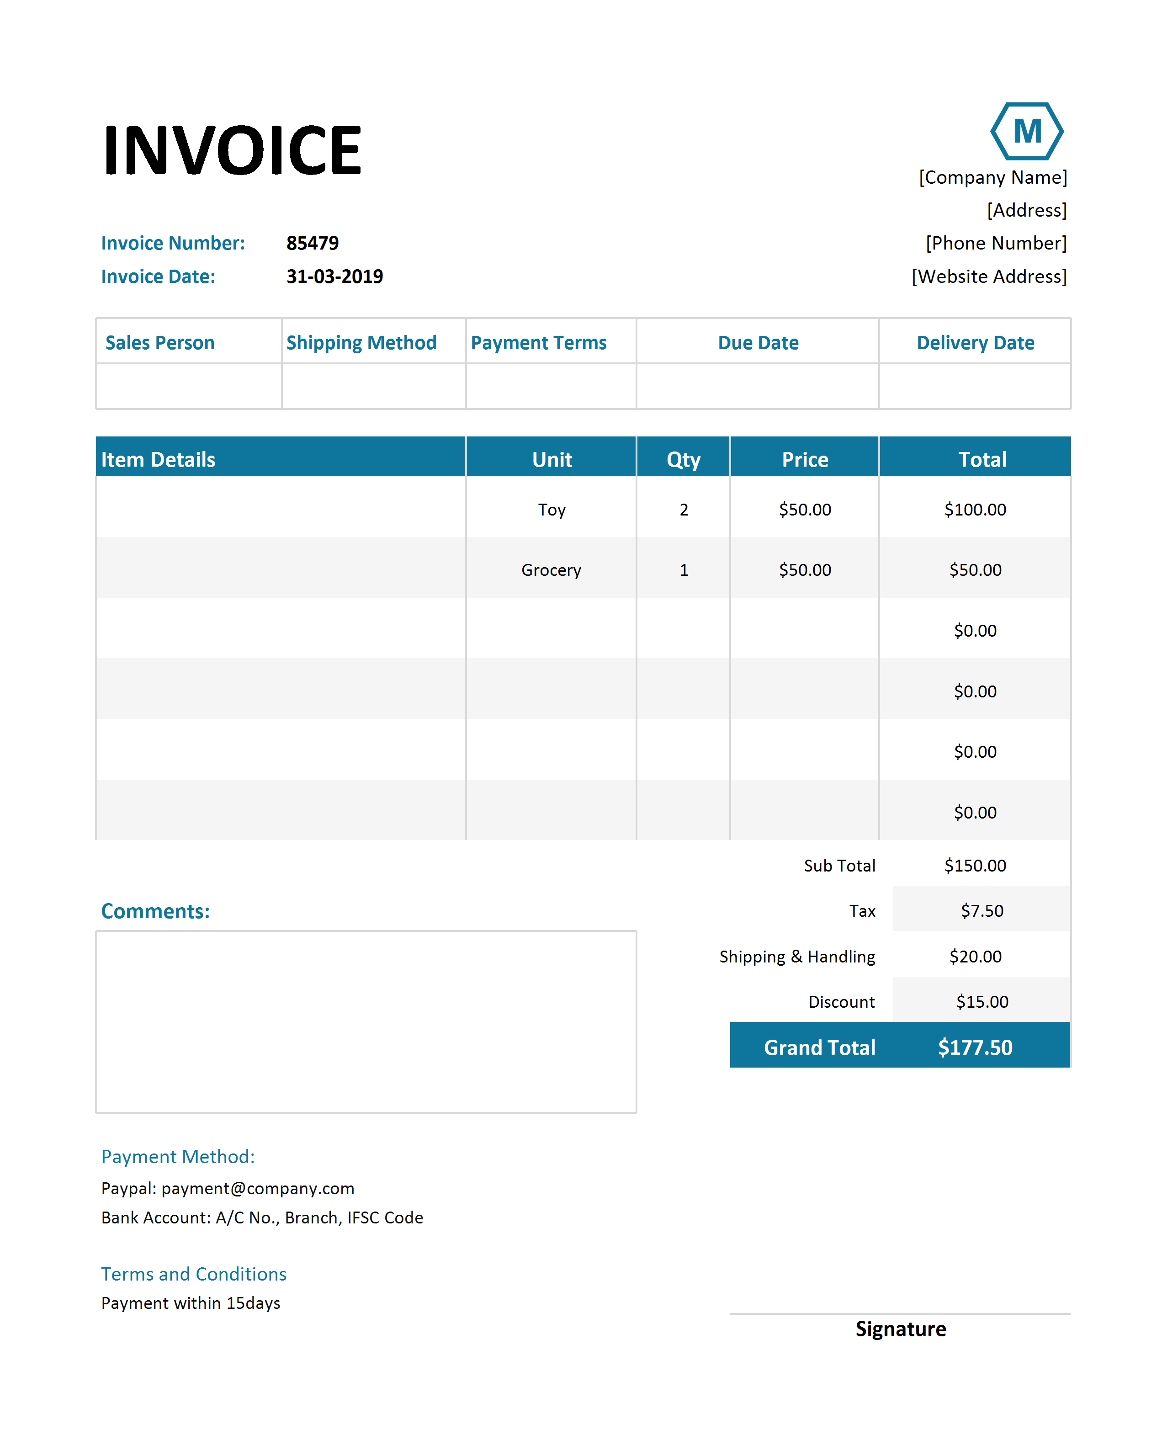Click the Shipping Method header cell
1167x1446 pixels.
pyautogui.click(x=374, y=341)
